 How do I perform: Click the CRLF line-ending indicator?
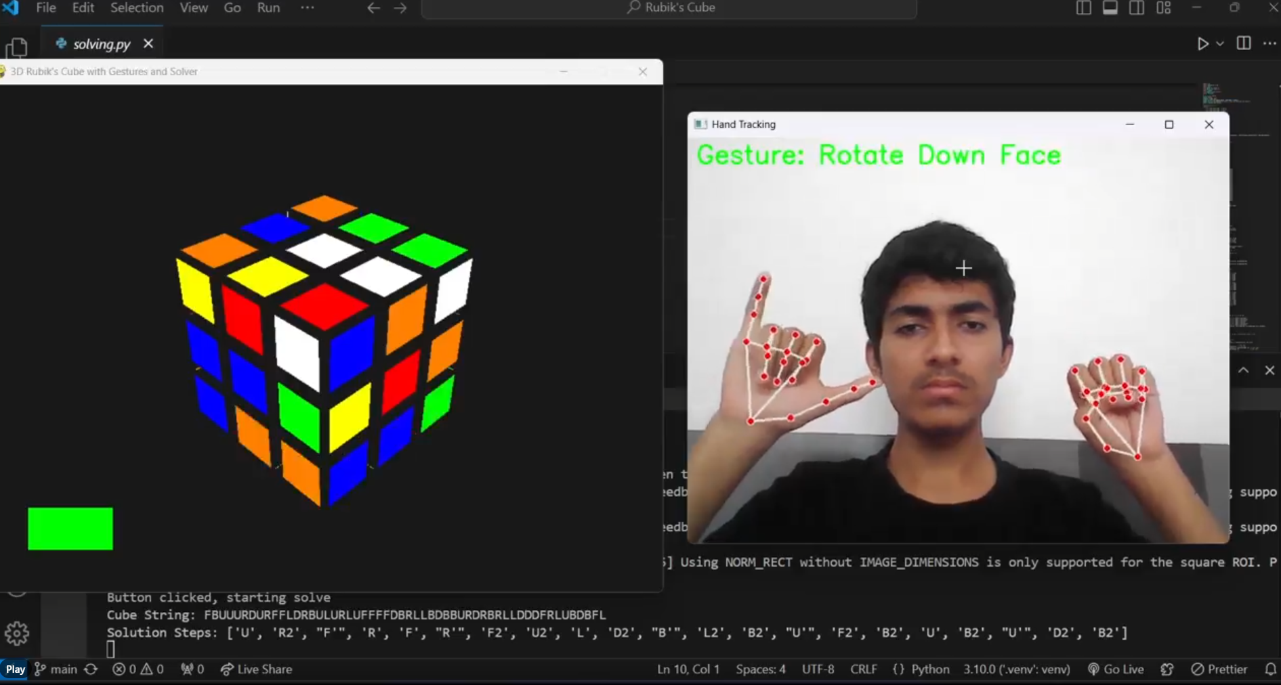click(864, 669)
